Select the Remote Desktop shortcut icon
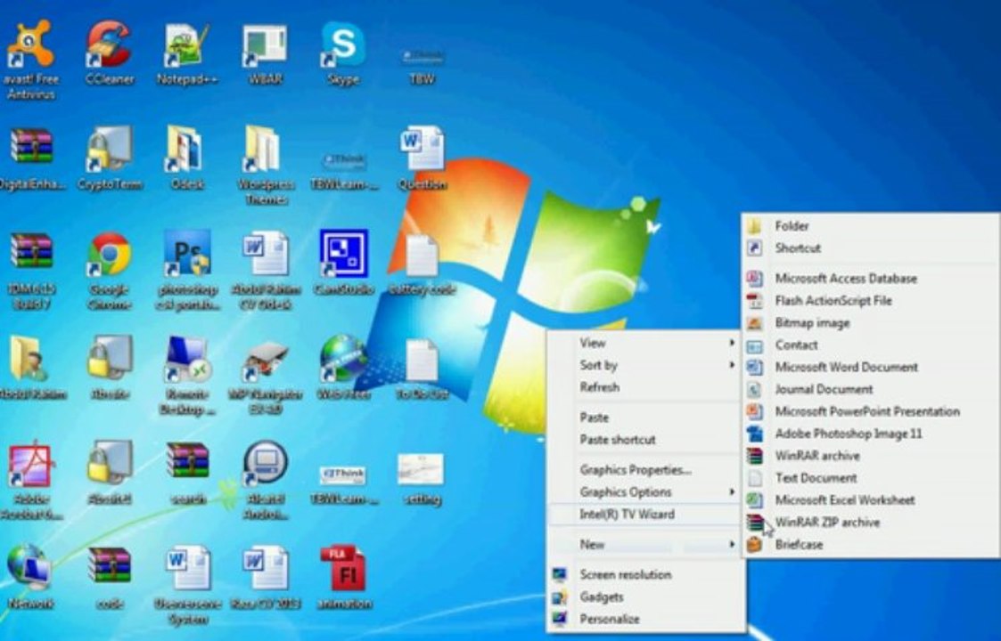1001x641 pixels. tap(187, 375)
